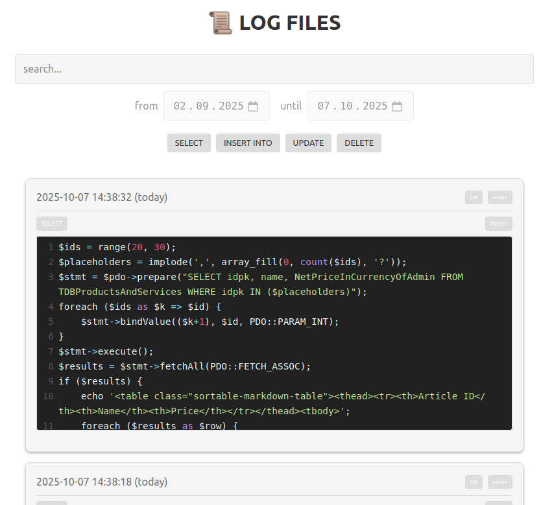Open the 'until' date calendar picker icon

[x=397, y=106]
